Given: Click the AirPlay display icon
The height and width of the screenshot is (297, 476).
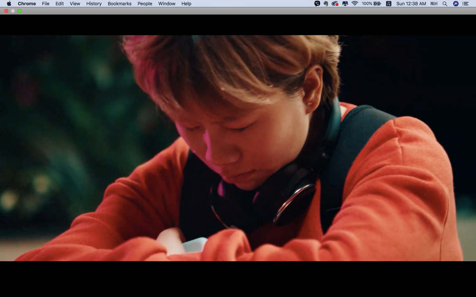Looking at the screenshot, I should tap(345, 4).
